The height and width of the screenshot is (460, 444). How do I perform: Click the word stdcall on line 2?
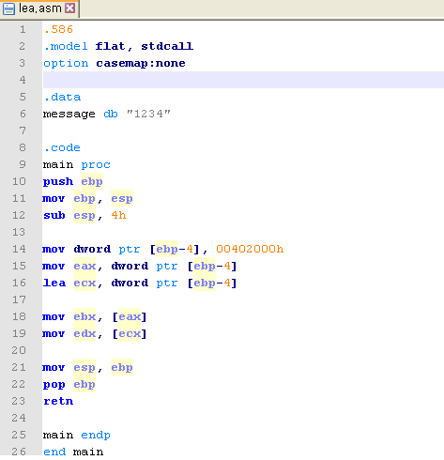[167, 46]
